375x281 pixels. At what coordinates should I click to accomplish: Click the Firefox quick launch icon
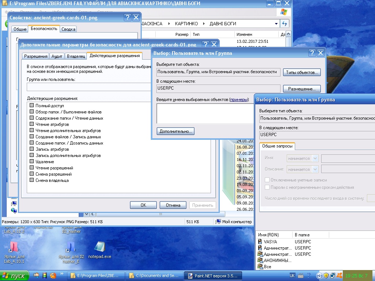coord(53,276)
